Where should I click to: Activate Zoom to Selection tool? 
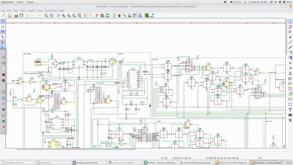pyautogui.click(x=79, y=16)
